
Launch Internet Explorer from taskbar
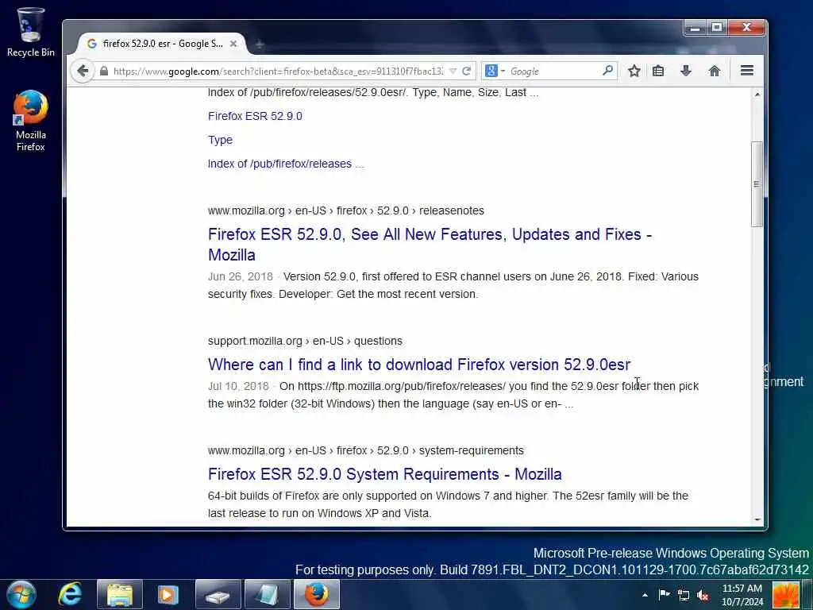click(70, 594)
